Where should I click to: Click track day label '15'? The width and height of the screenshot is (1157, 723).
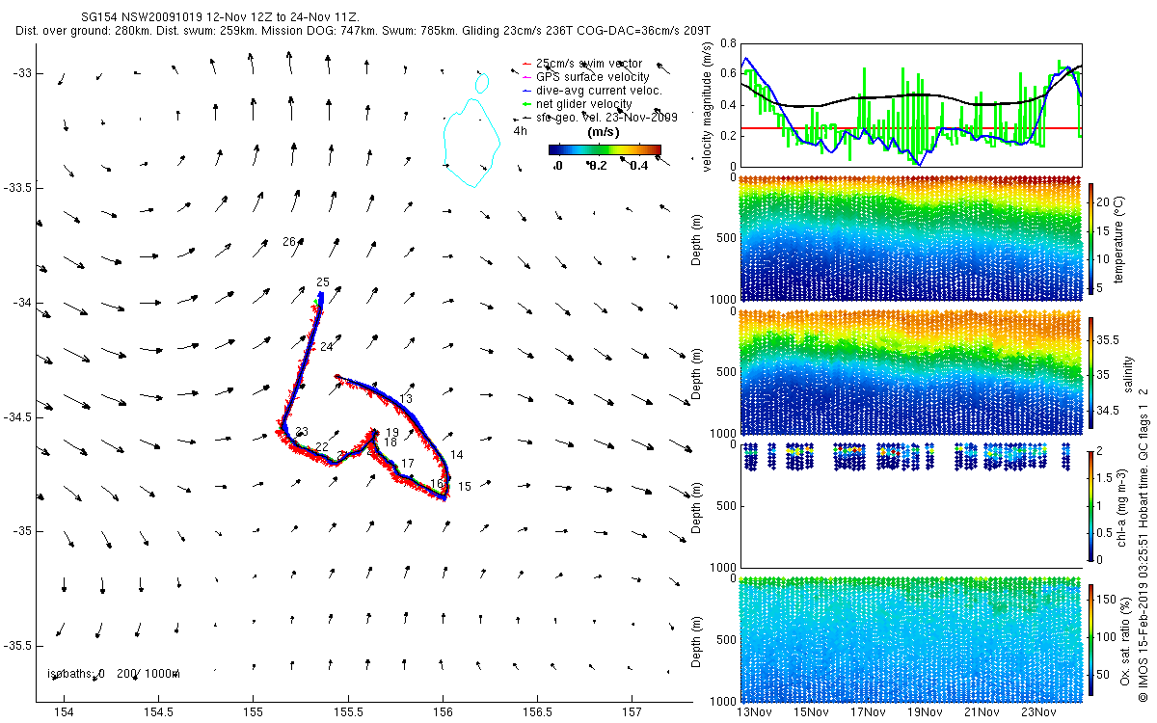[465, 487]
